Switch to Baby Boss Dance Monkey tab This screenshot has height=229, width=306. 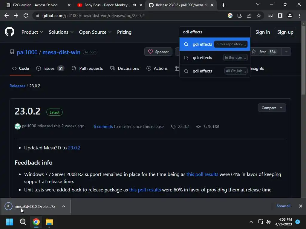pyautogui.click(x=109, y=5)
